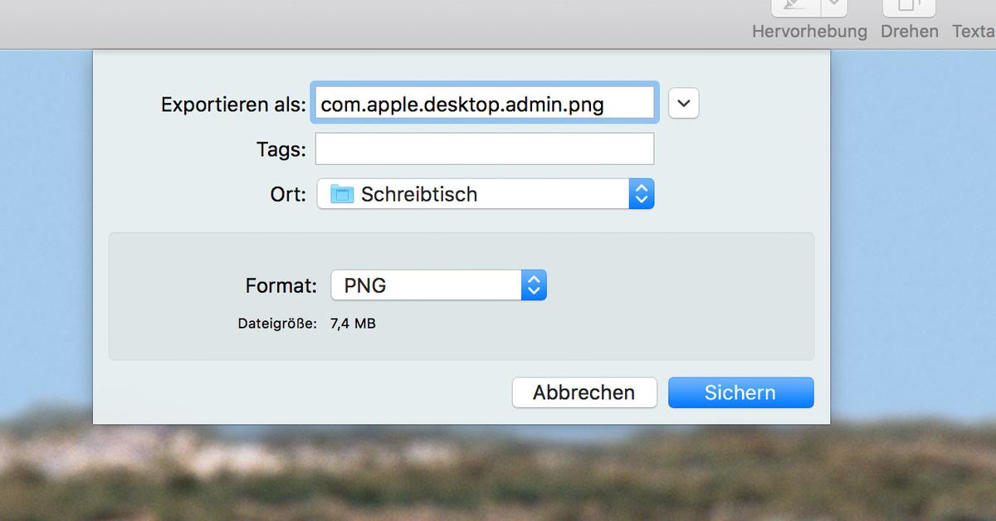Viewport: 996px width, 521px height.
Task: Click the Format label
Action: pos(281,285)
